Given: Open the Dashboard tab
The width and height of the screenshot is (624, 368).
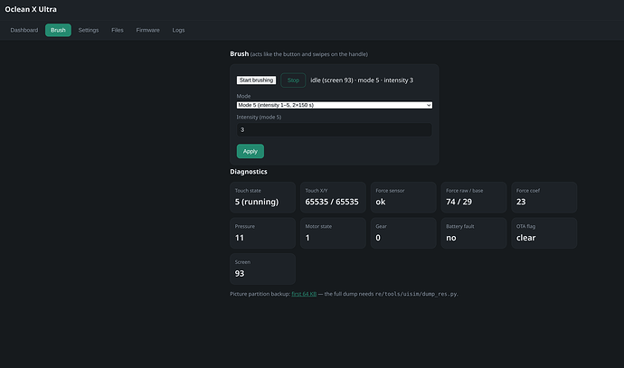Looking at the screenshot, I should point(24,30).
